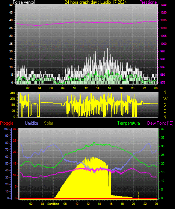
Task: Click the dotted sunset marker near hour 21
Action: tap(139, 195)
